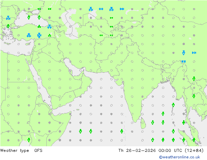Image resolution: width=207 pixels, height=160 pixels.
Task: Click the green rain symbol on Turkey's northern Black Sea coast
Action: click(39, 26)
